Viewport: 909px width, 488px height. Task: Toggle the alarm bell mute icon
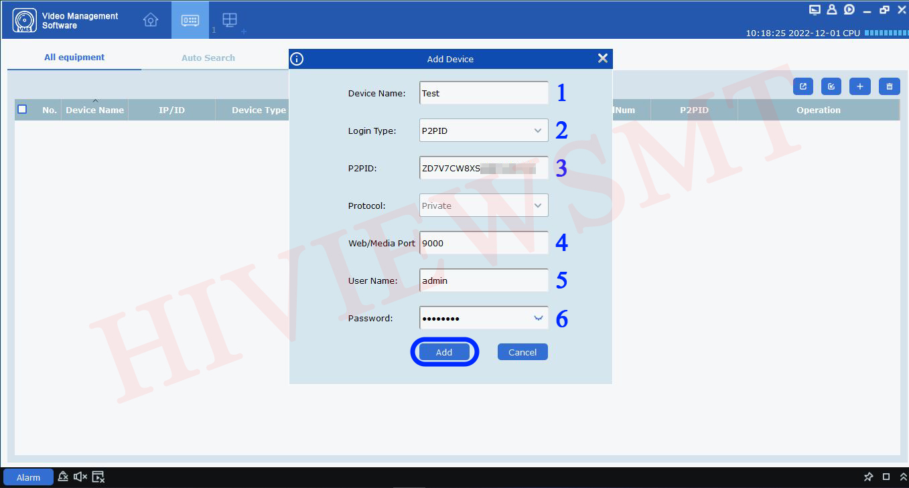pyautogui.click(x=63, y=477)
